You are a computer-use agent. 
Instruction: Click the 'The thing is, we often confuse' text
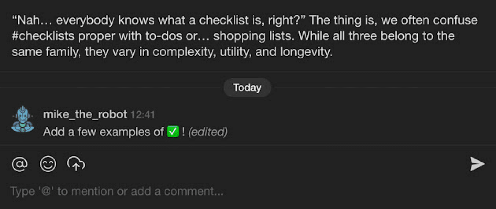point(393,21)
